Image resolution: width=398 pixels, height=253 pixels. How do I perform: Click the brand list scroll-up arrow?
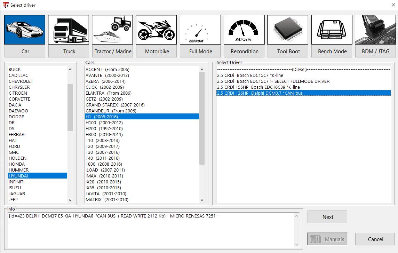tap(70, 69)
